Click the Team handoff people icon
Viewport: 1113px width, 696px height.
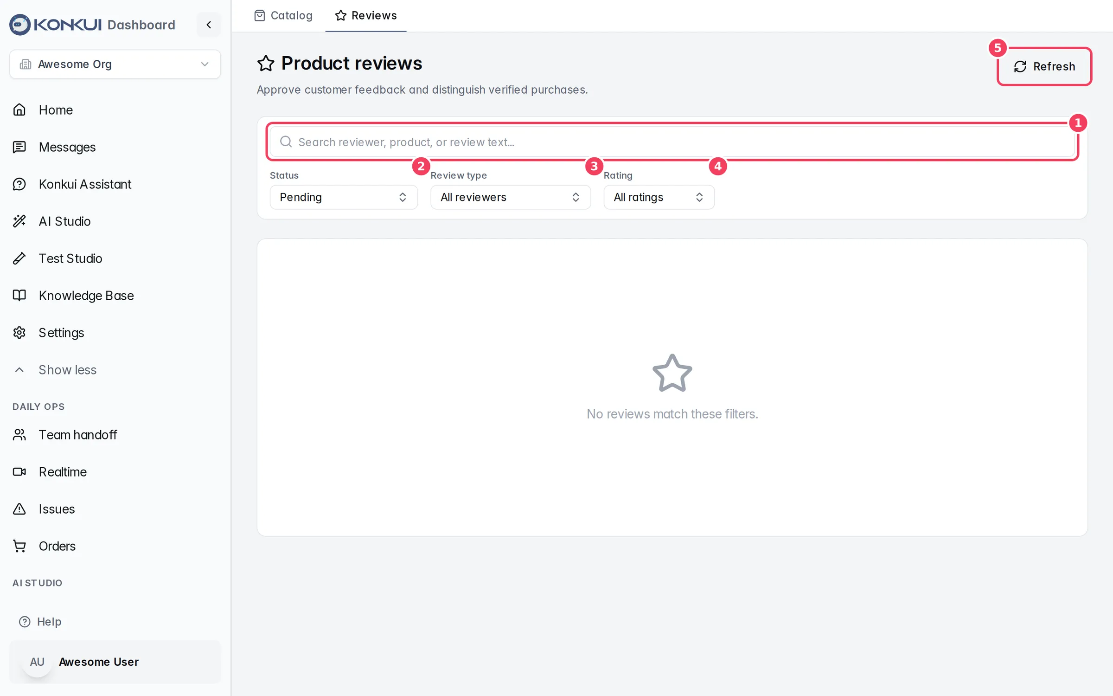click(x=19, y=435)
